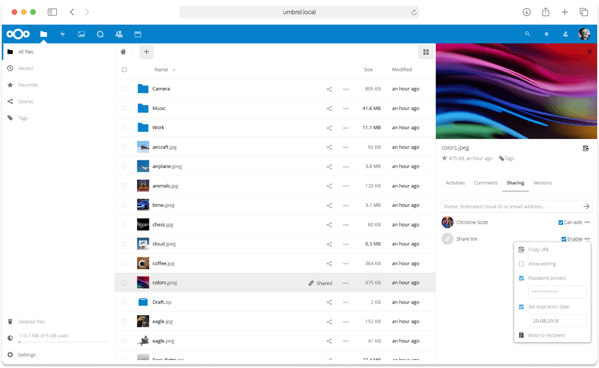Switch to the Versions tab
The width and height of the screenshot is (599, 368).
click(x=542, y=183)
